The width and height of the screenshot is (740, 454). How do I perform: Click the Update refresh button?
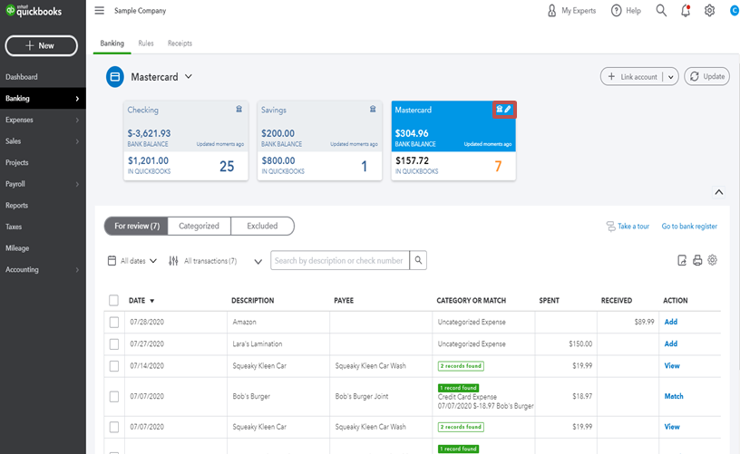[707, 76]
